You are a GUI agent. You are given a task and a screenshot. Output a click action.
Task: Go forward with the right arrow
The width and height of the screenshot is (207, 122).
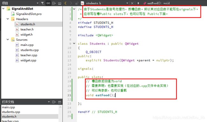(71, 3)
